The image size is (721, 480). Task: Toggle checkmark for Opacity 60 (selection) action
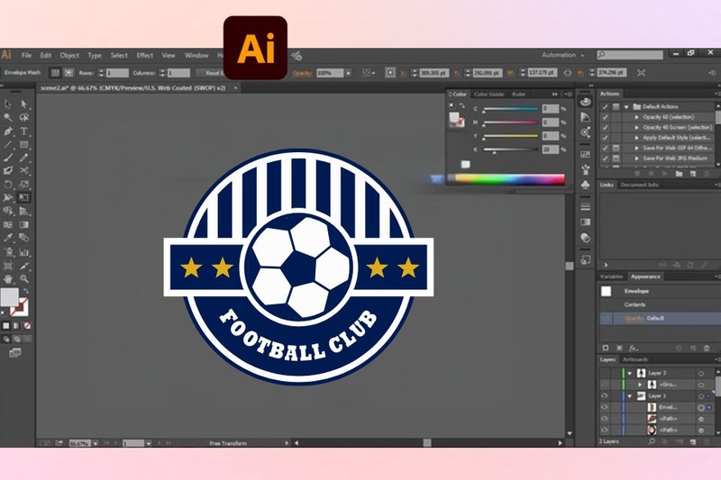coord(605,117)
